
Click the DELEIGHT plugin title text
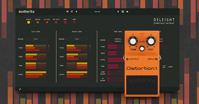(x=164, y=20)
